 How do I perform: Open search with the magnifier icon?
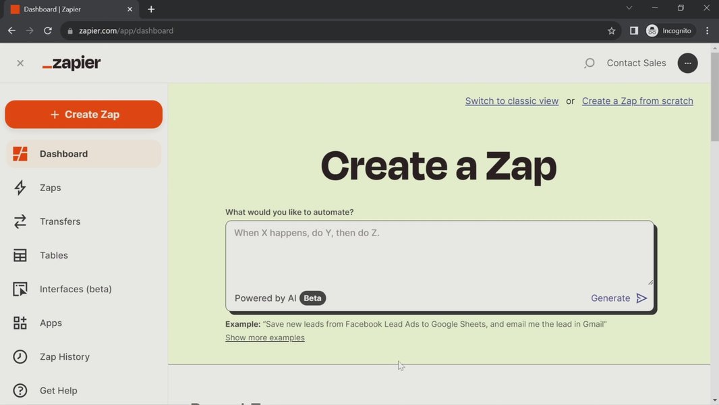click(589, 63)
